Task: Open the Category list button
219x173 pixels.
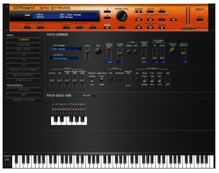Action: point(40,28)
